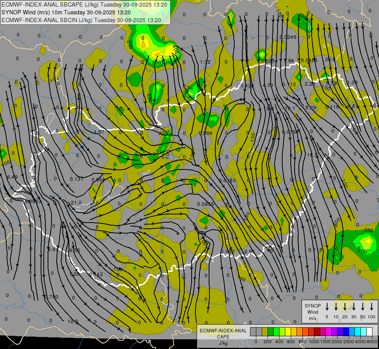Click the 10 m/s wind arrow in legend
The height and width of the screenshot is (349, 379).
coord(336,307)
